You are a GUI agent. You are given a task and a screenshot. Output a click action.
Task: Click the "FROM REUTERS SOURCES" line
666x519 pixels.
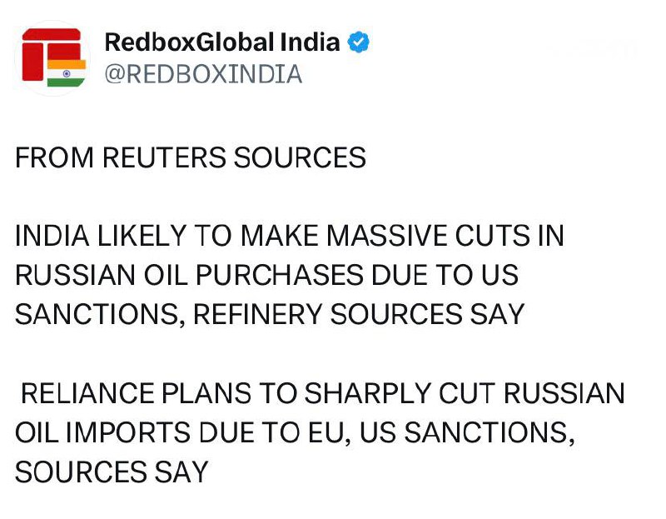point(191,157)
